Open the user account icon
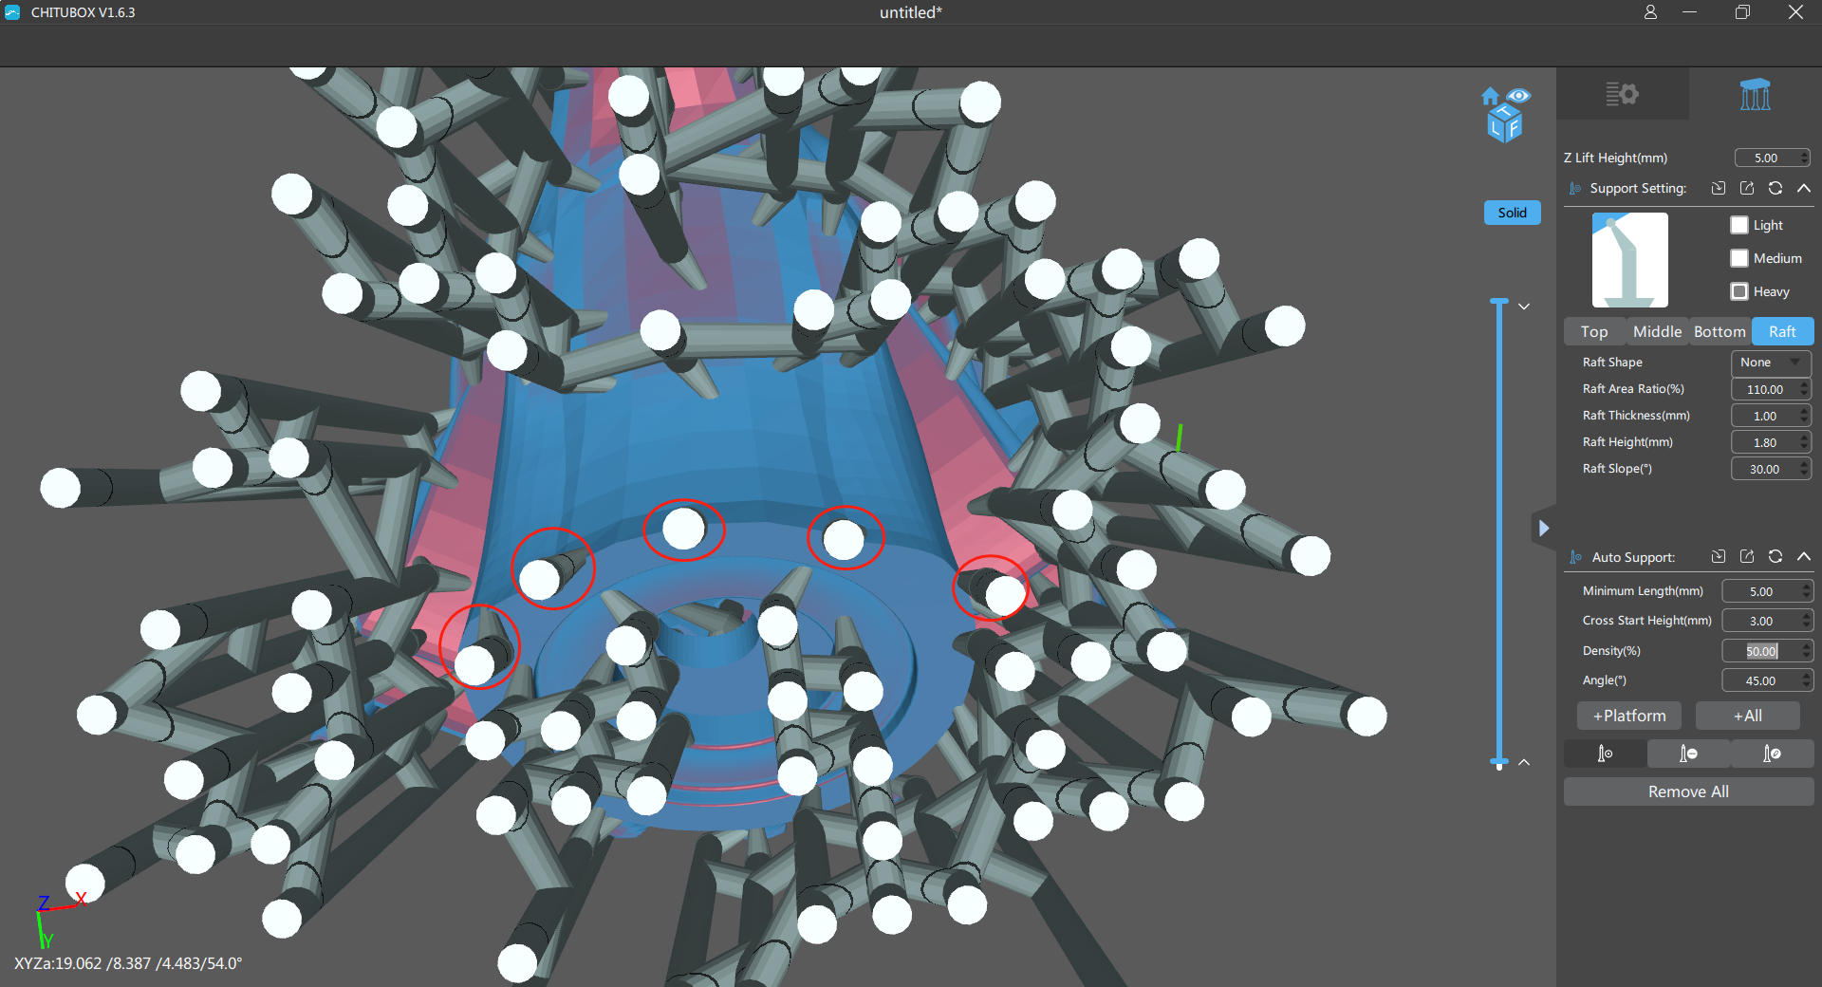Image resolution: width=1822 pixels, height=987 pixels. [1651, 12]
